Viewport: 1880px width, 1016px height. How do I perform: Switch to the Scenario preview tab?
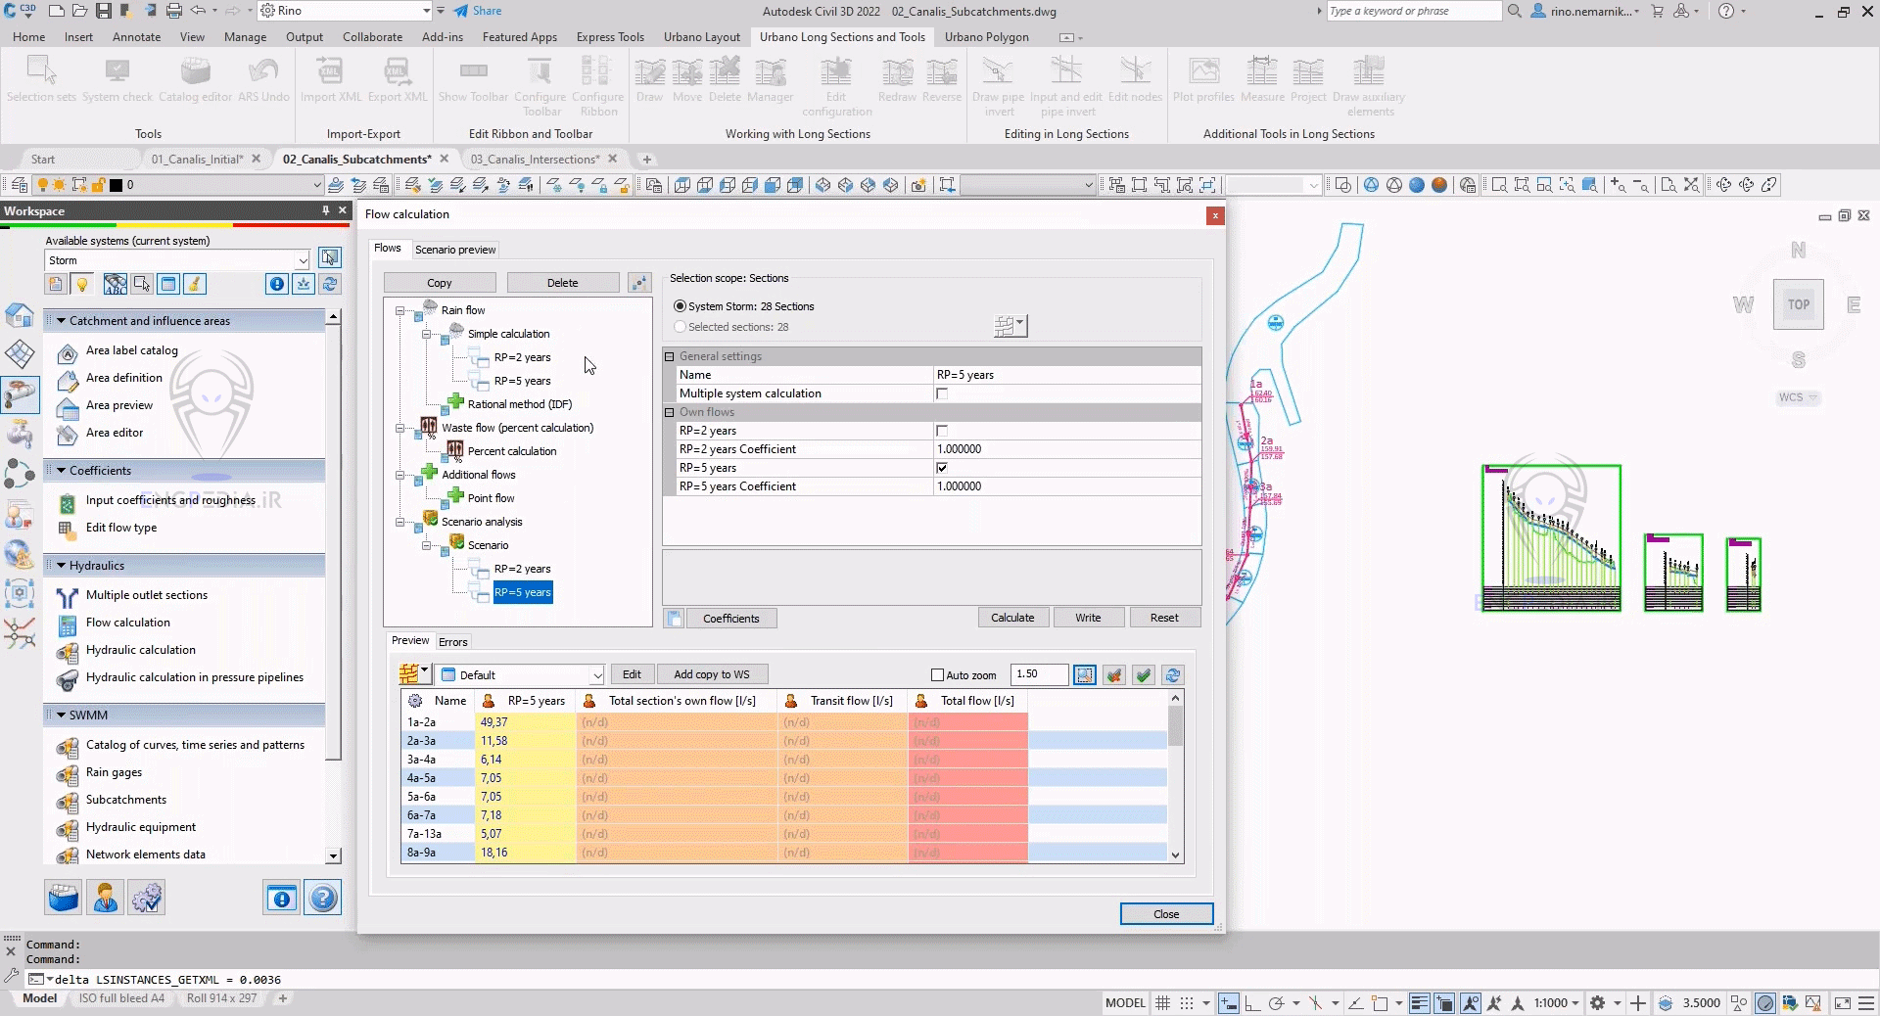(x=455, y=250)
